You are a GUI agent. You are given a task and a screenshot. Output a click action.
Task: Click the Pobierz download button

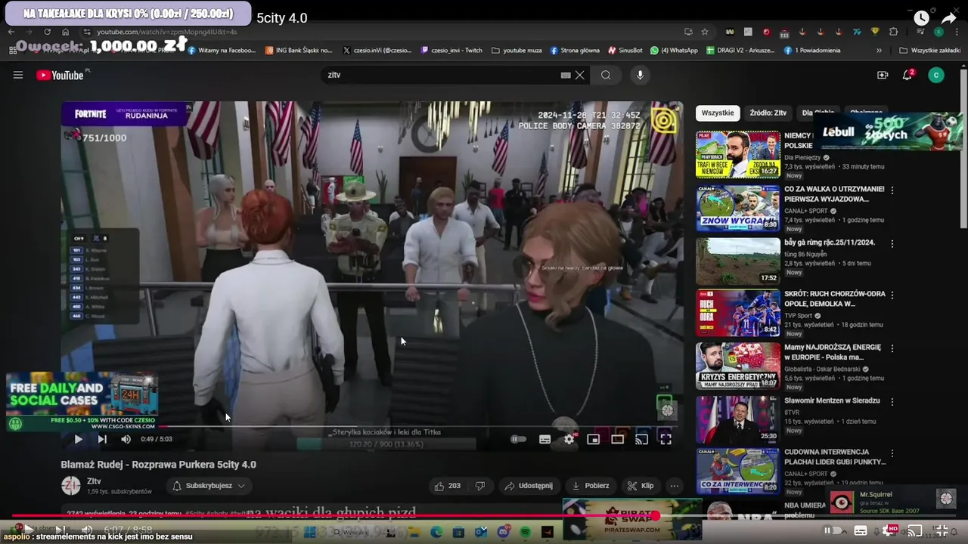(591, 486)
